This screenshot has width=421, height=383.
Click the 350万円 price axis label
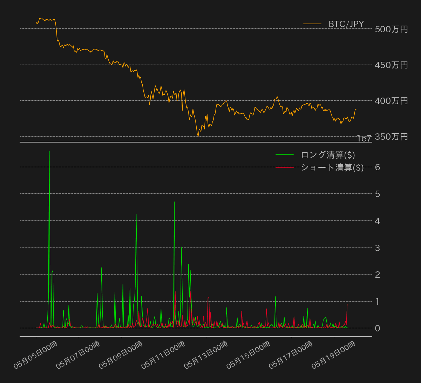pos(391,137)
